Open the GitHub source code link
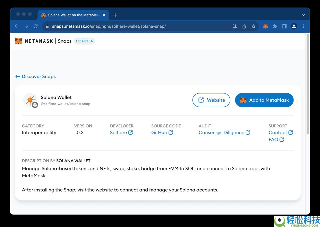 (162, 132)
